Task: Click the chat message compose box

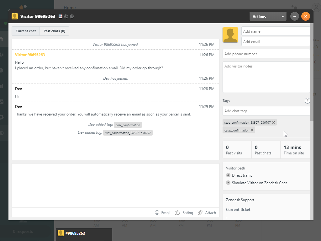Action: (115, 185)
